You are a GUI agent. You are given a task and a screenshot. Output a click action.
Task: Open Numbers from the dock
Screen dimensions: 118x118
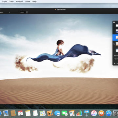click(79, 113)
